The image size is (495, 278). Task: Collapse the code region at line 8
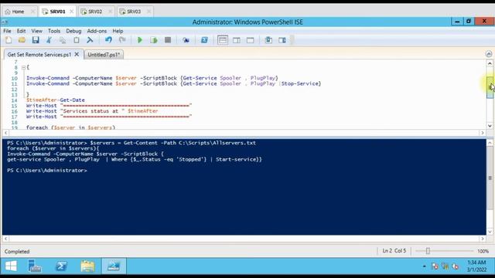click(23, 67)
